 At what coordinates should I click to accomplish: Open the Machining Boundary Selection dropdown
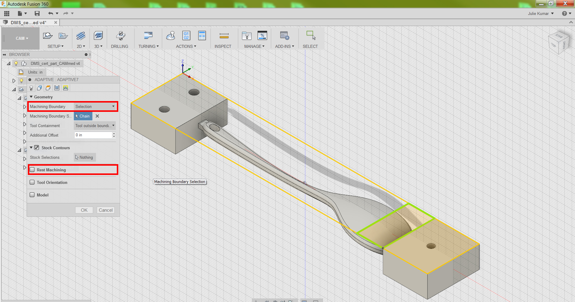(x=95, y=106)
